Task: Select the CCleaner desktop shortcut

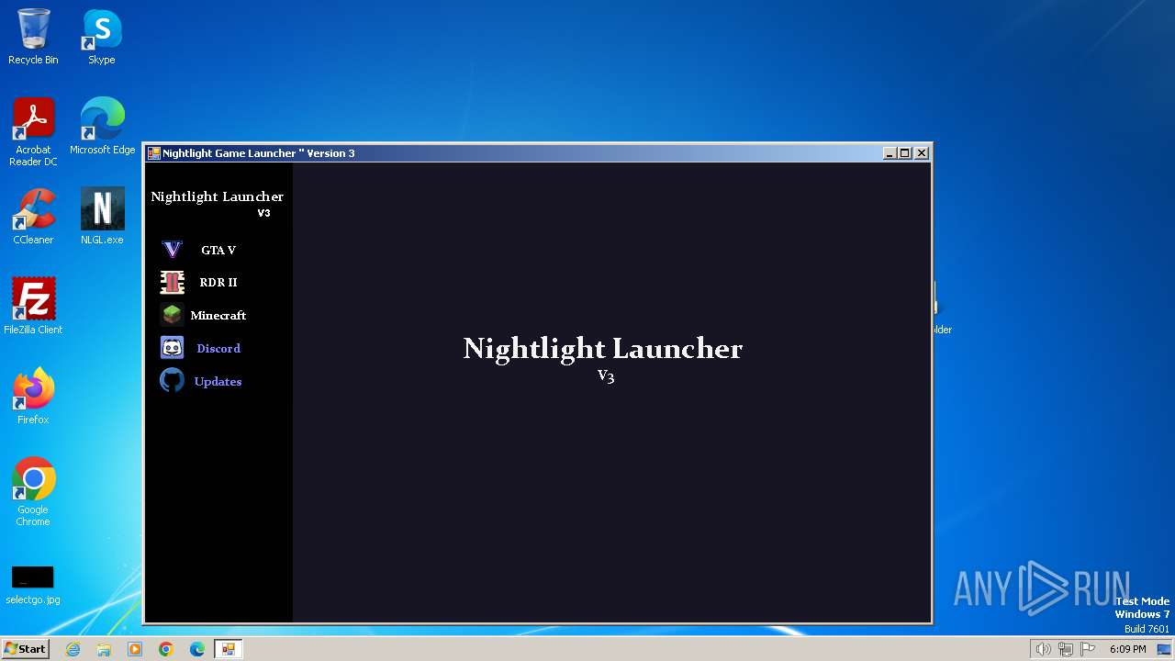Action: [33, 217]
